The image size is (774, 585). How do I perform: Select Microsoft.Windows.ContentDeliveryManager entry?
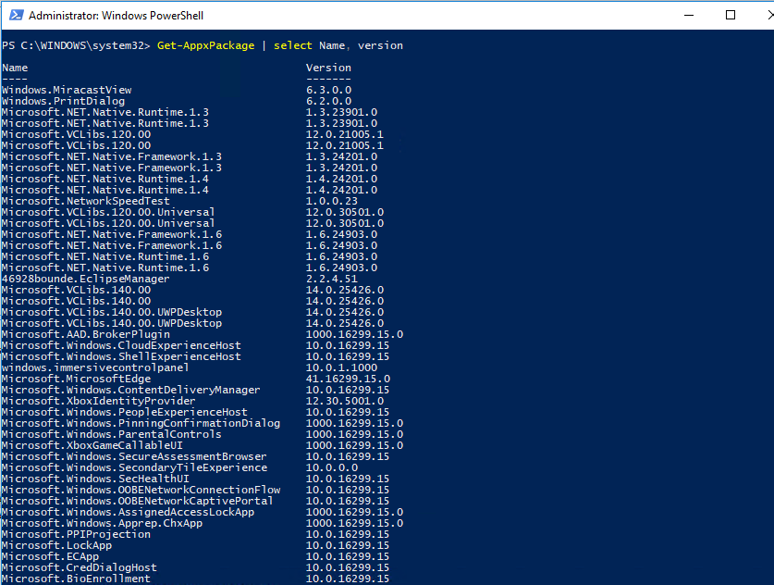point(130,390)
